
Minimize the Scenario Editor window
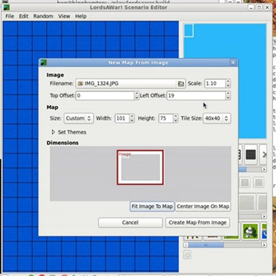251,7
